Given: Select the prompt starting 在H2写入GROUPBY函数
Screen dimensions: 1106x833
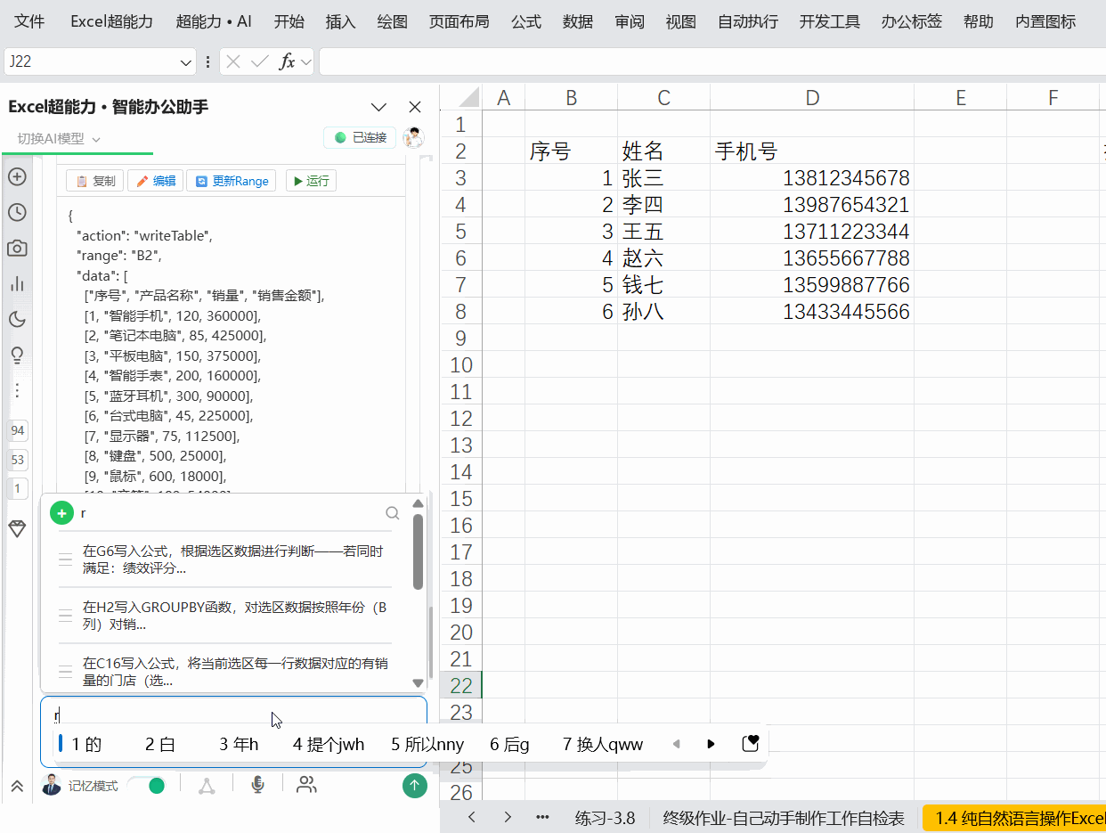Looking at the screenshot, I should [225, 616].
